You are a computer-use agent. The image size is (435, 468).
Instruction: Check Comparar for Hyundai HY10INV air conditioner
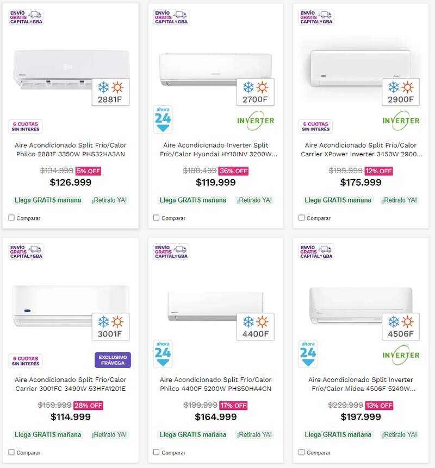click(157, 218)
